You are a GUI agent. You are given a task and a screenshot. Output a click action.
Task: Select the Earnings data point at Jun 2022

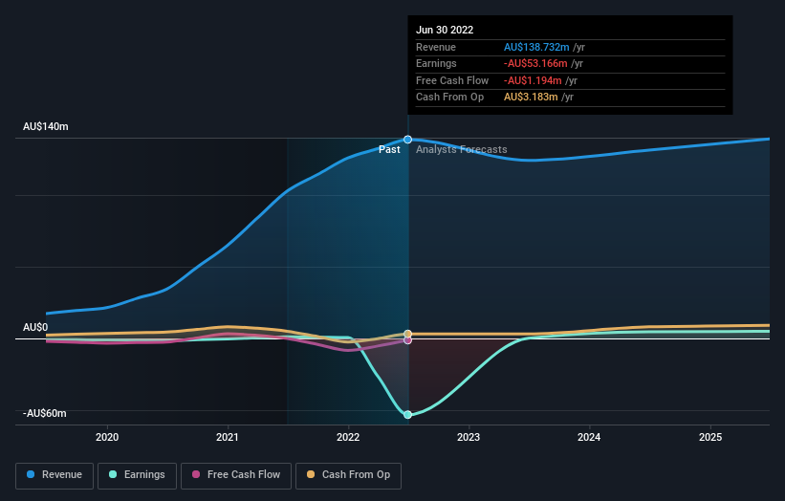[x=407, y=414]
